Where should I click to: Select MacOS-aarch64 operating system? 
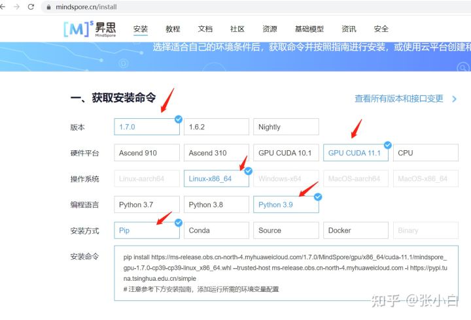tap(356, 178)
